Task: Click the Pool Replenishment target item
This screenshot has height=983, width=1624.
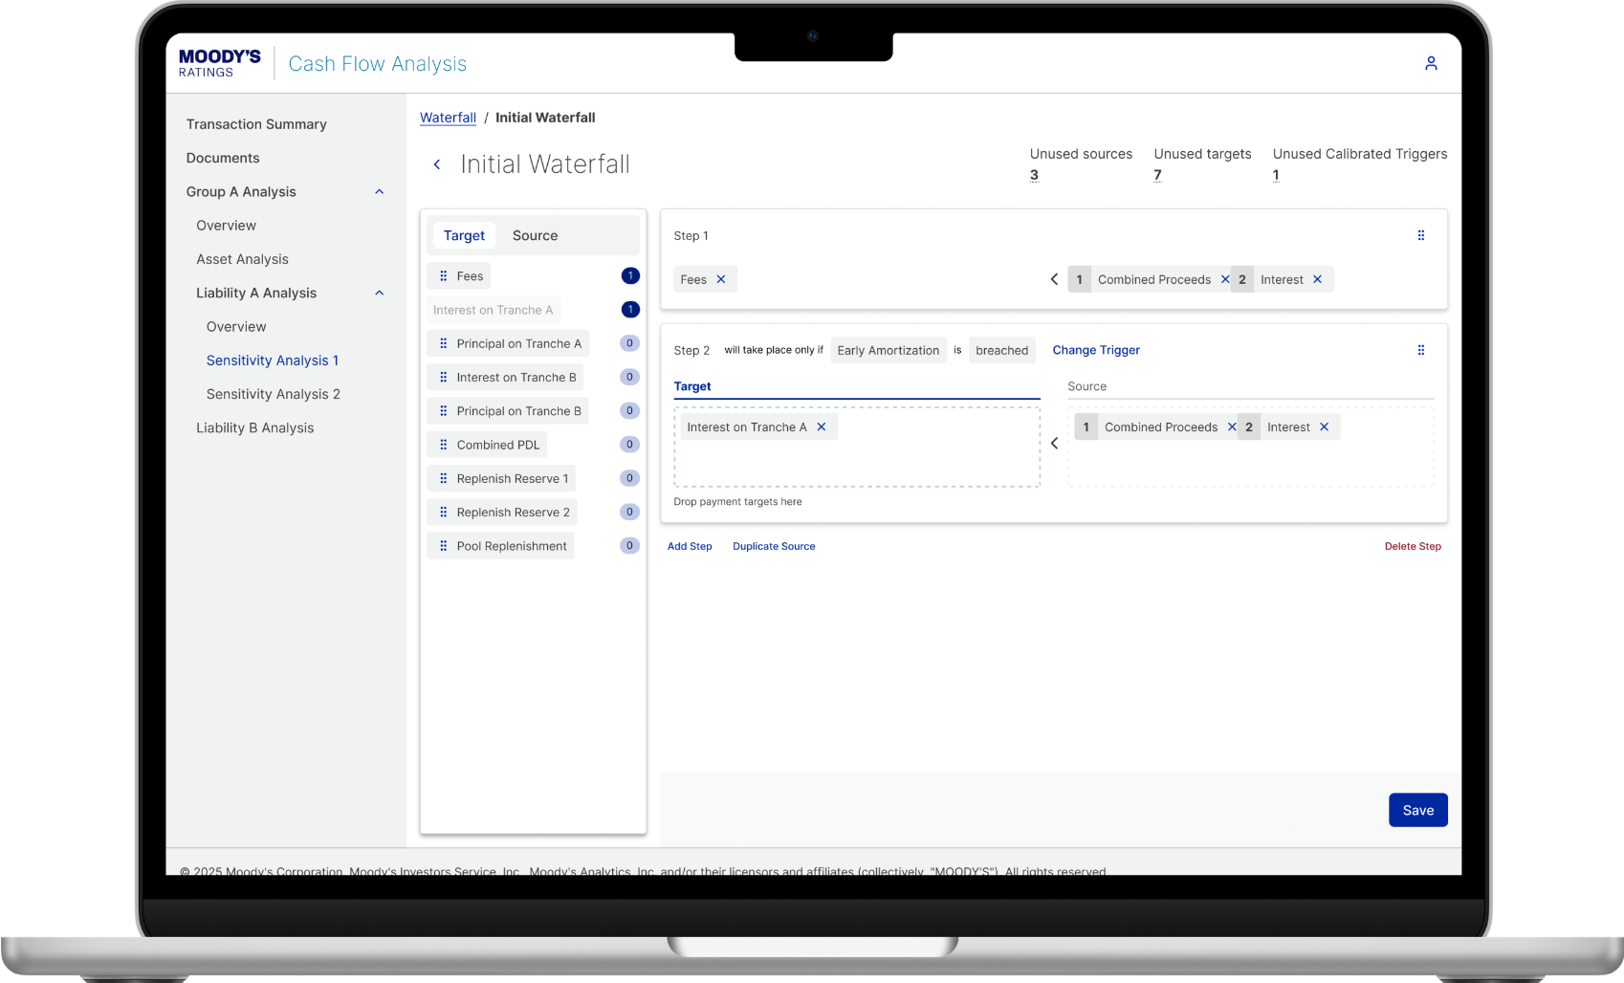Action: click(x=500, y=546)
